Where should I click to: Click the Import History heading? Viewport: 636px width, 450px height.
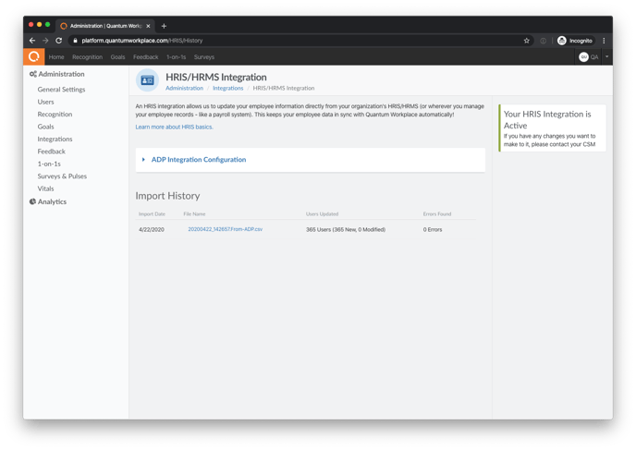(x=167, y=196)
